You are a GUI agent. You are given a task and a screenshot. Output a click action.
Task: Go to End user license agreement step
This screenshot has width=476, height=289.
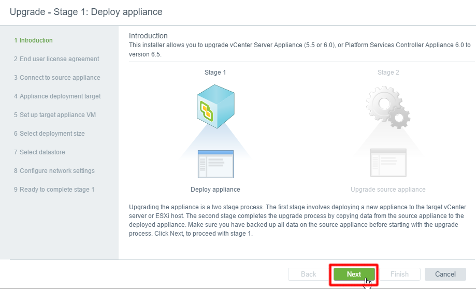56,59
